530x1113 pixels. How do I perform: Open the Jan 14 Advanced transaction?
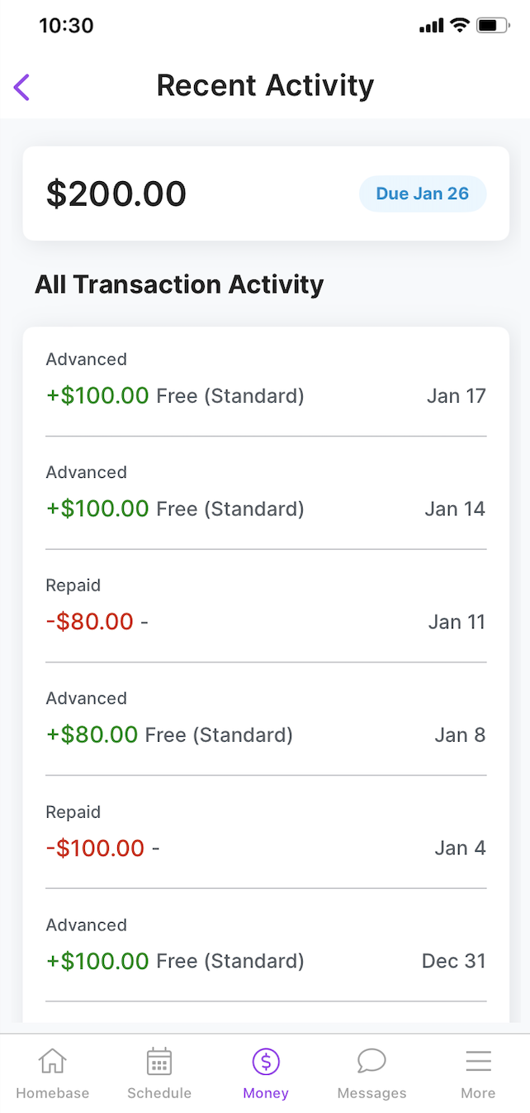tap(265, 490)
